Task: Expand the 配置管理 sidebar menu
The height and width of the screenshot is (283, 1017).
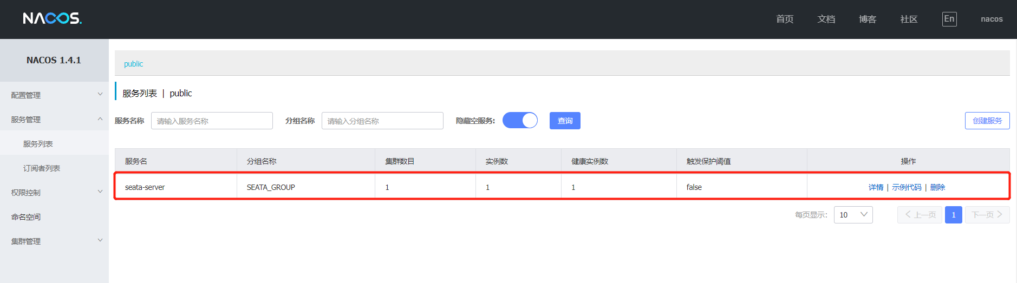Action: pos(54,95)
